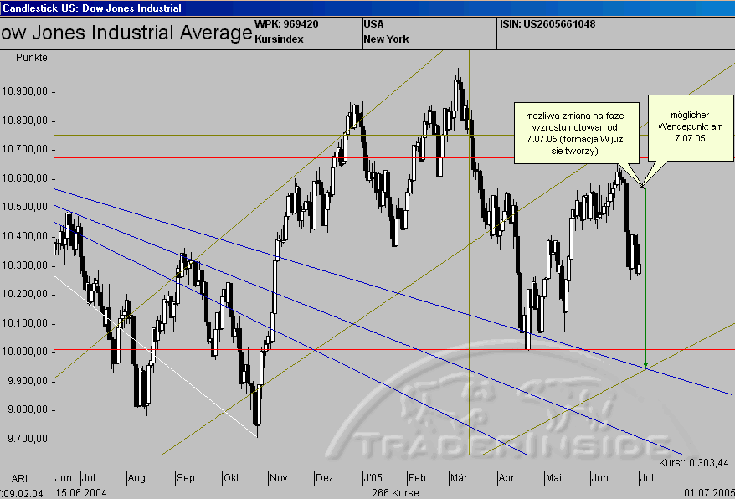This screenshot has width=735, height=499.
Task: Click the start date '15.06.2004'
Action: (x=81, y=493)
